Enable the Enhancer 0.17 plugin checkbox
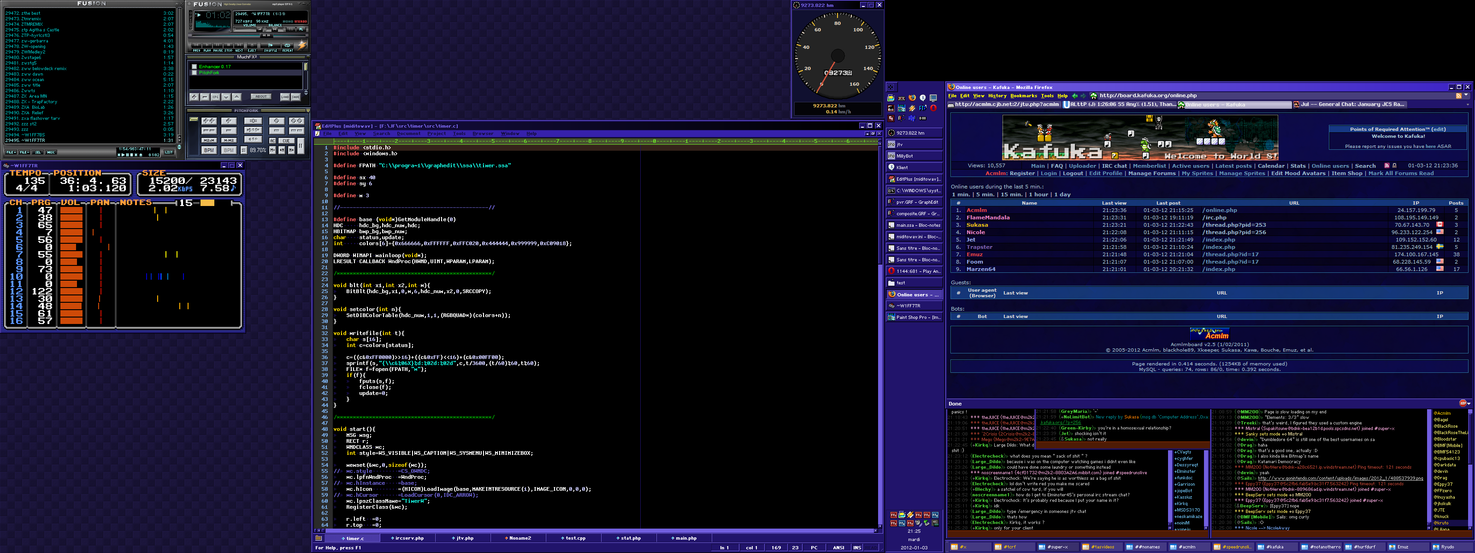The height and width of the screenshot is (553, 1475). [195, 66]
